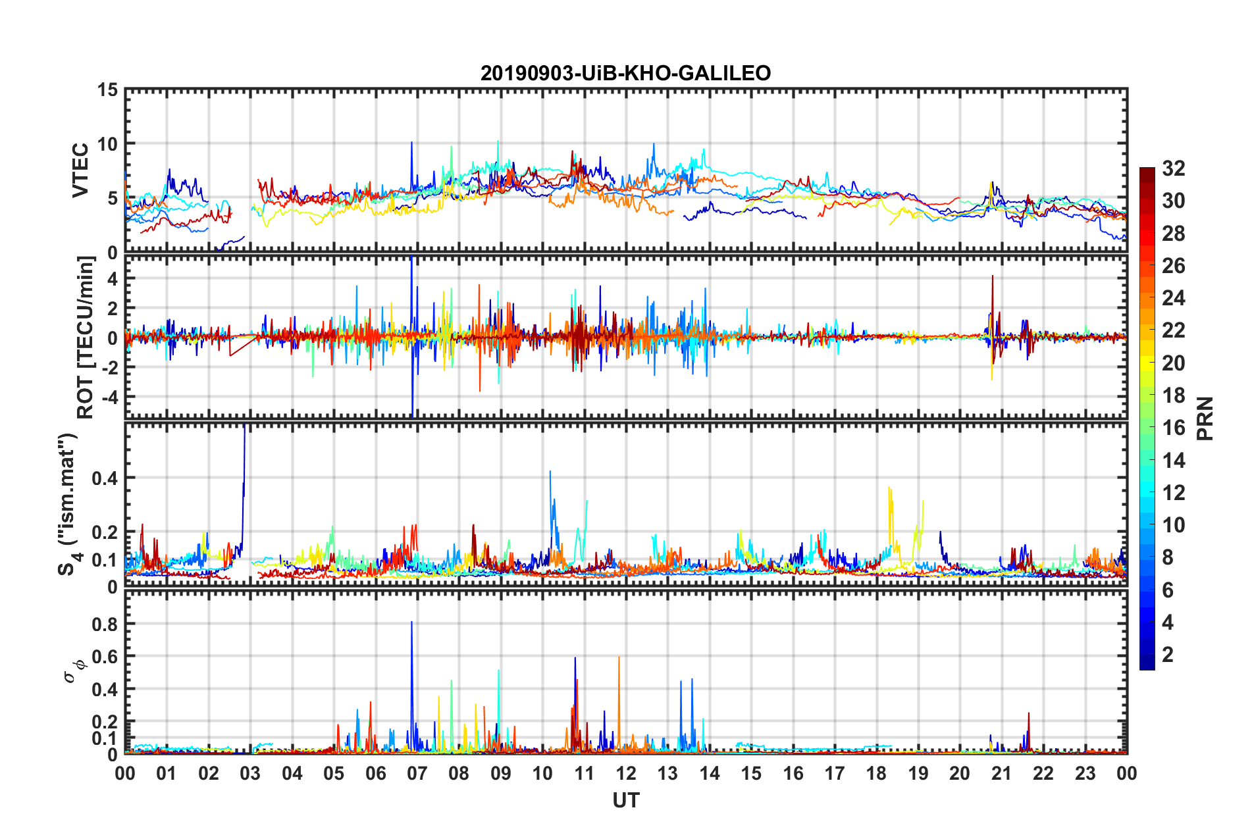This screenshot has height=837, width=1252.
Task: Click x-axis hour label 01
Action: (x=167, y=773)
